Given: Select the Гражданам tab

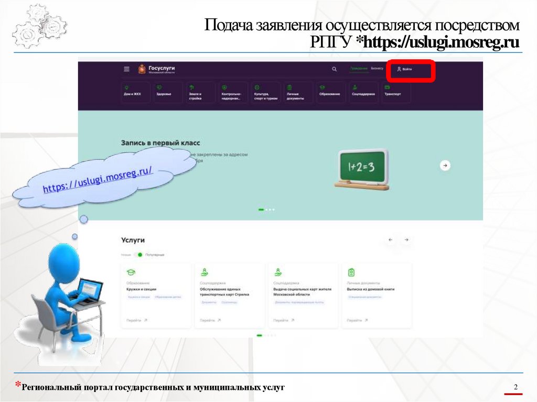Looking at the screenshot, I should point(358,68).
